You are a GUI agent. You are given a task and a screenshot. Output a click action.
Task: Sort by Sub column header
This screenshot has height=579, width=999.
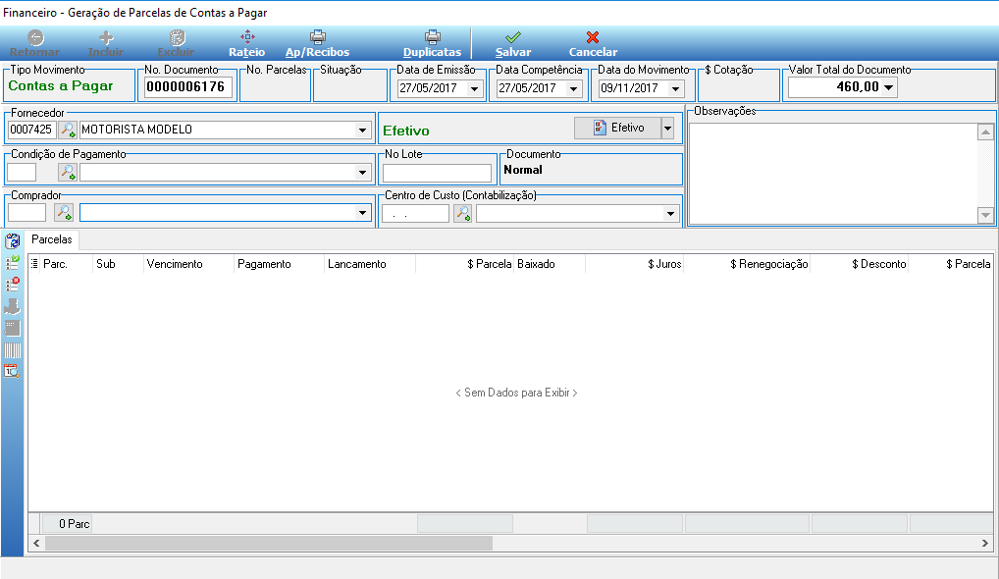pyautogui.click(x=118, y=264)
